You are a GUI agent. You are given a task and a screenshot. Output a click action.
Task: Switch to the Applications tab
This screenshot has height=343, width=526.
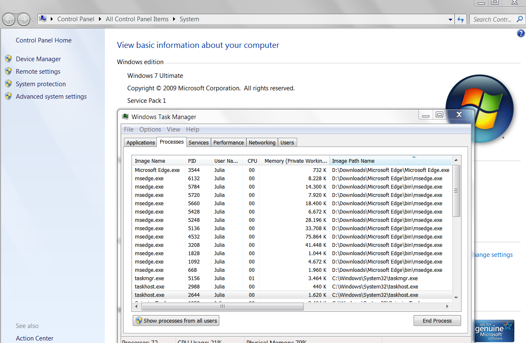point(141,142)
